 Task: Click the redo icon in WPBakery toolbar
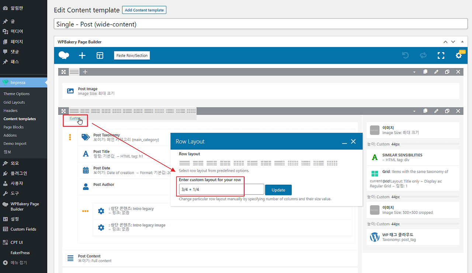[423, 56]
